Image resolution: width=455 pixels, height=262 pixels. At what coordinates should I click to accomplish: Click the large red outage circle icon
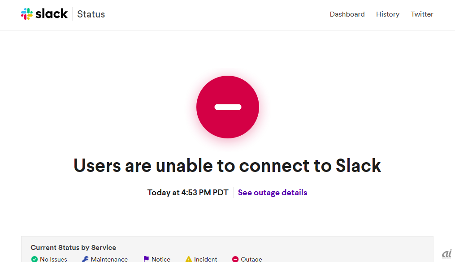[x=228, y=107]
